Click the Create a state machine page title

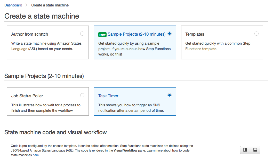[42, 16]
